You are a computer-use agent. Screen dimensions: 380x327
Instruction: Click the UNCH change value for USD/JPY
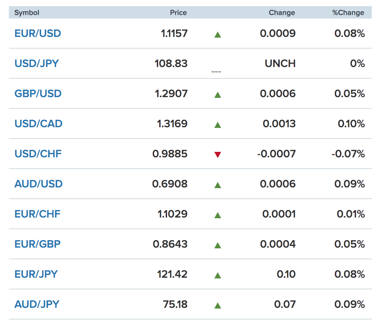point(280,64)
